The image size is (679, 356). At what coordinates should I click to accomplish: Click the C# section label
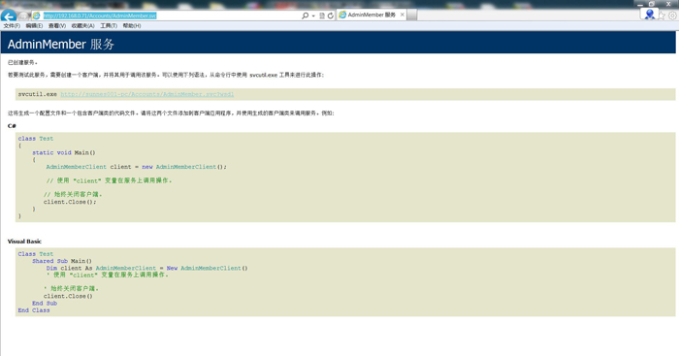[x=12, y=126]
